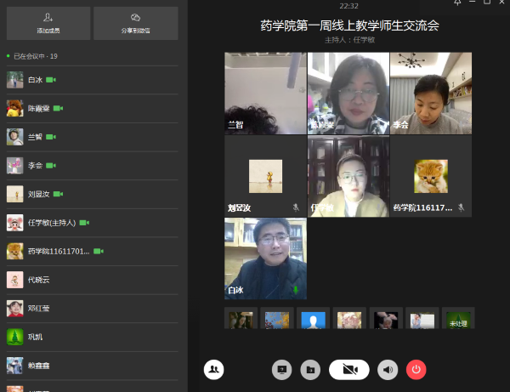
Task: Open the 李会 video tile
Action: pyautogui.click(x=430, y=93)
